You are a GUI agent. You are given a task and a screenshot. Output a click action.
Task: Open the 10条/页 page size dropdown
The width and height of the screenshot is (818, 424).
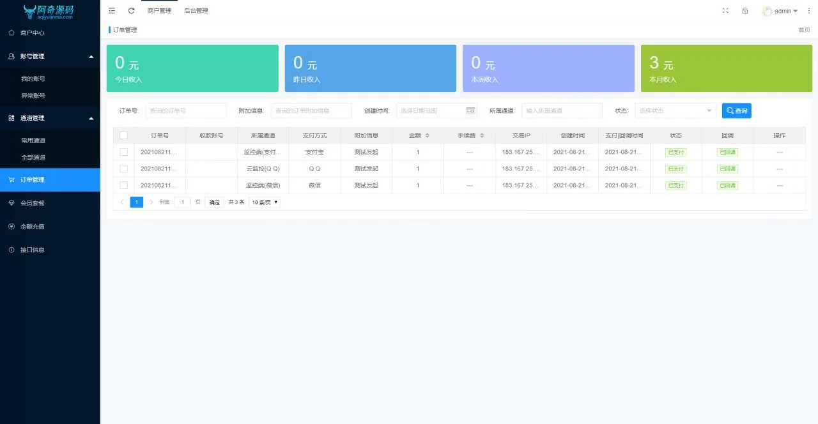pos(263,202)
